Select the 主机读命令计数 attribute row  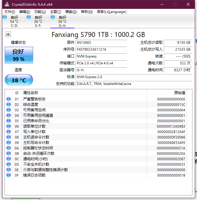(x=96, y=137)
